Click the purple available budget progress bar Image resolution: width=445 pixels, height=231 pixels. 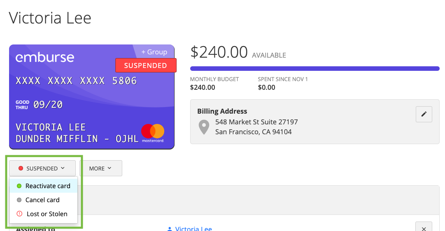(315, 69)
